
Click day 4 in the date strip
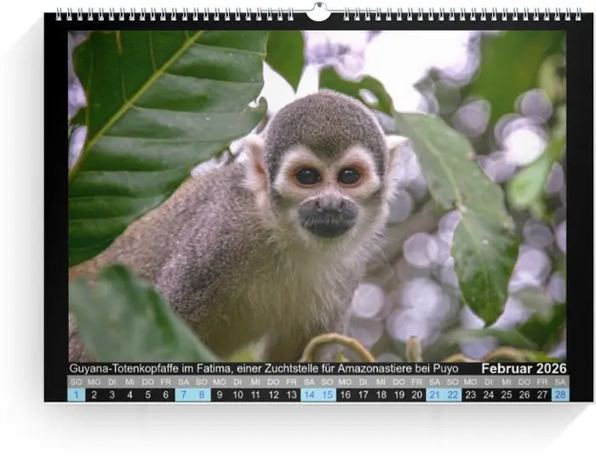click(x=130, y=395)
